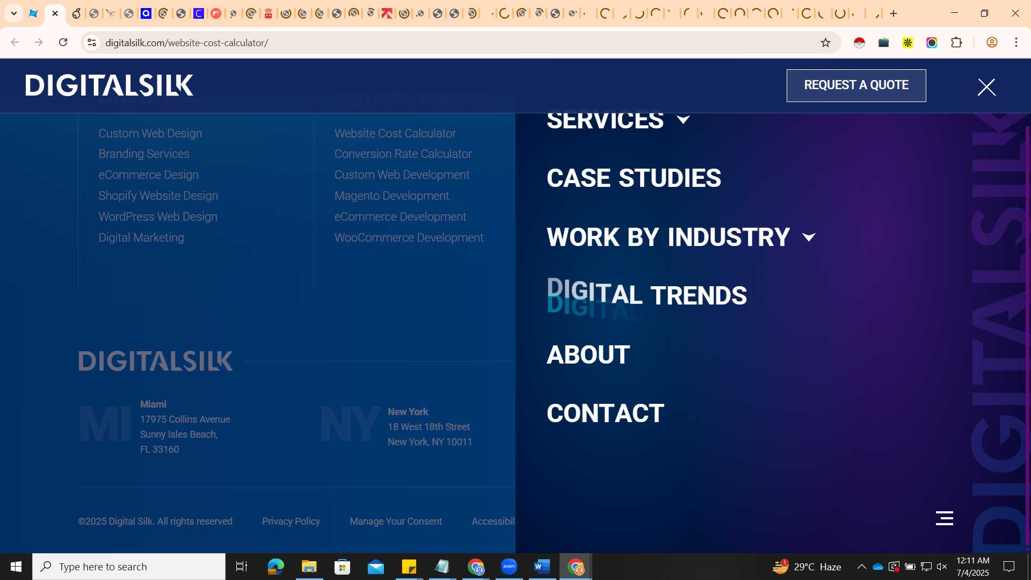Expand the Work by Industry chevron

[x=809, y=237]
